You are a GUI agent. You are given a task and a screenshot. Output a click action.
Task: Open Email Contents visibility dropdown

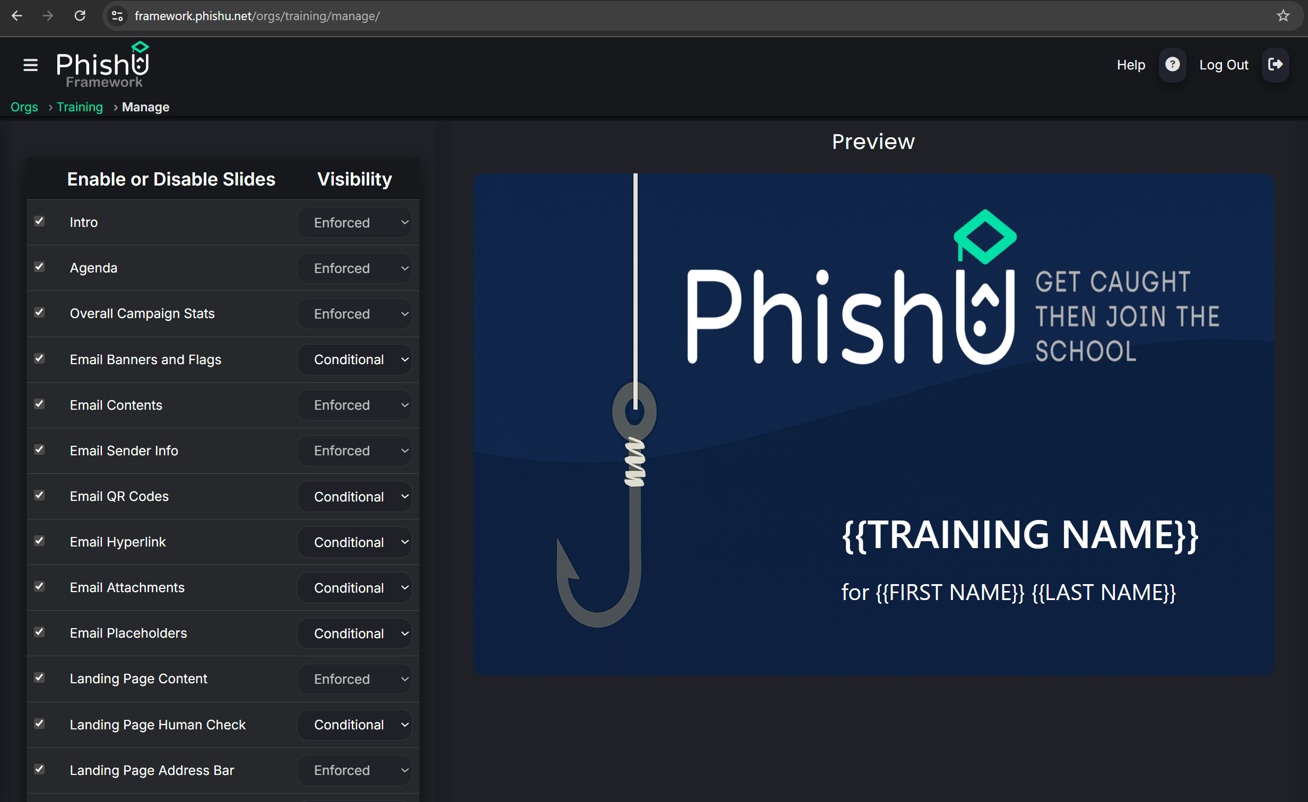click(354, 406)
